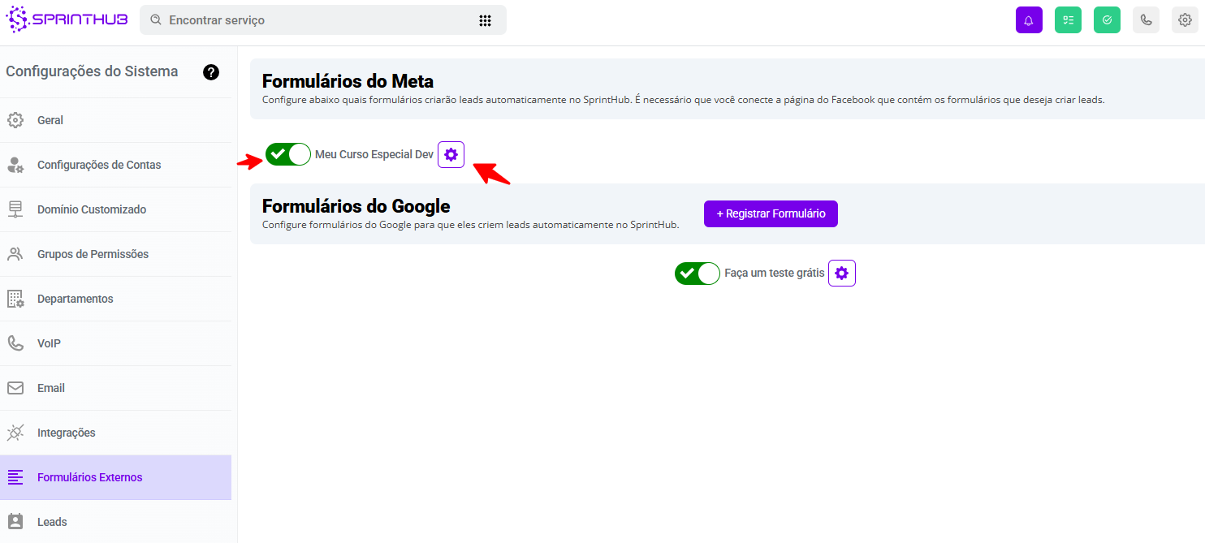
Task: Open Configurações de Contas menu item
Action: click(99, 165)
